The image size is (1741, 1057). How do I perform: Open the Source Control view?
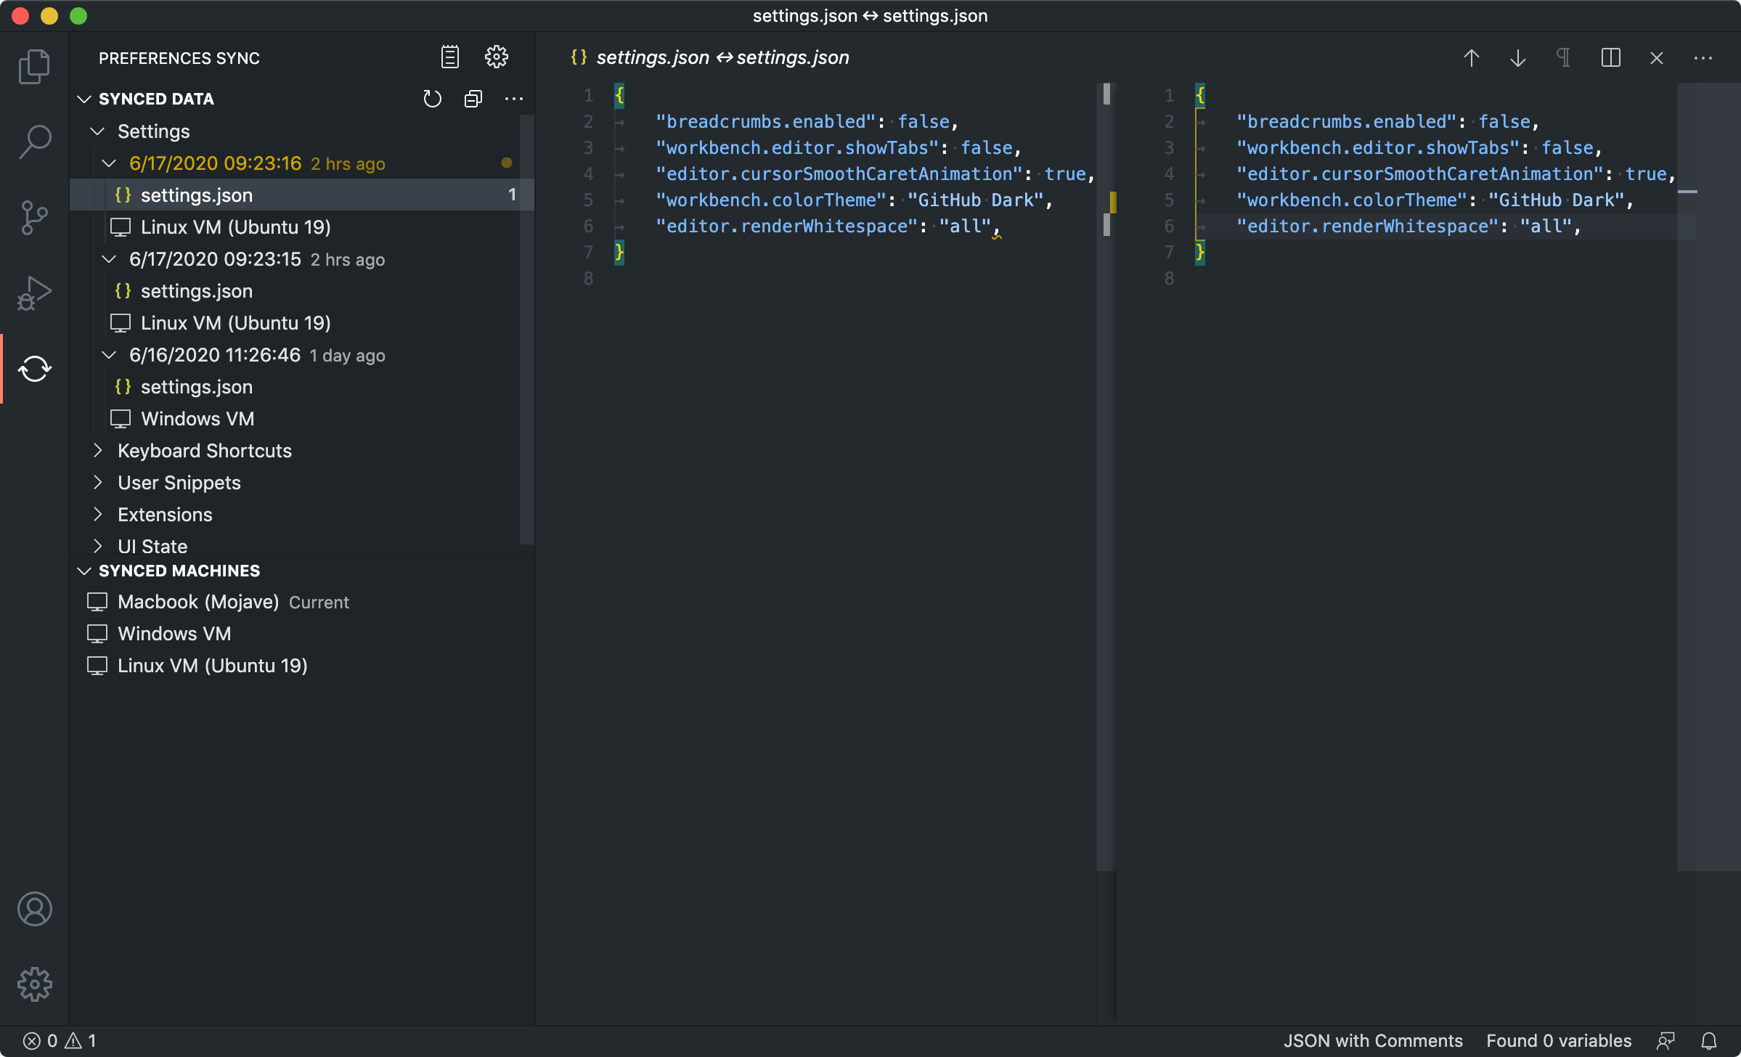(x=34, y=217)
